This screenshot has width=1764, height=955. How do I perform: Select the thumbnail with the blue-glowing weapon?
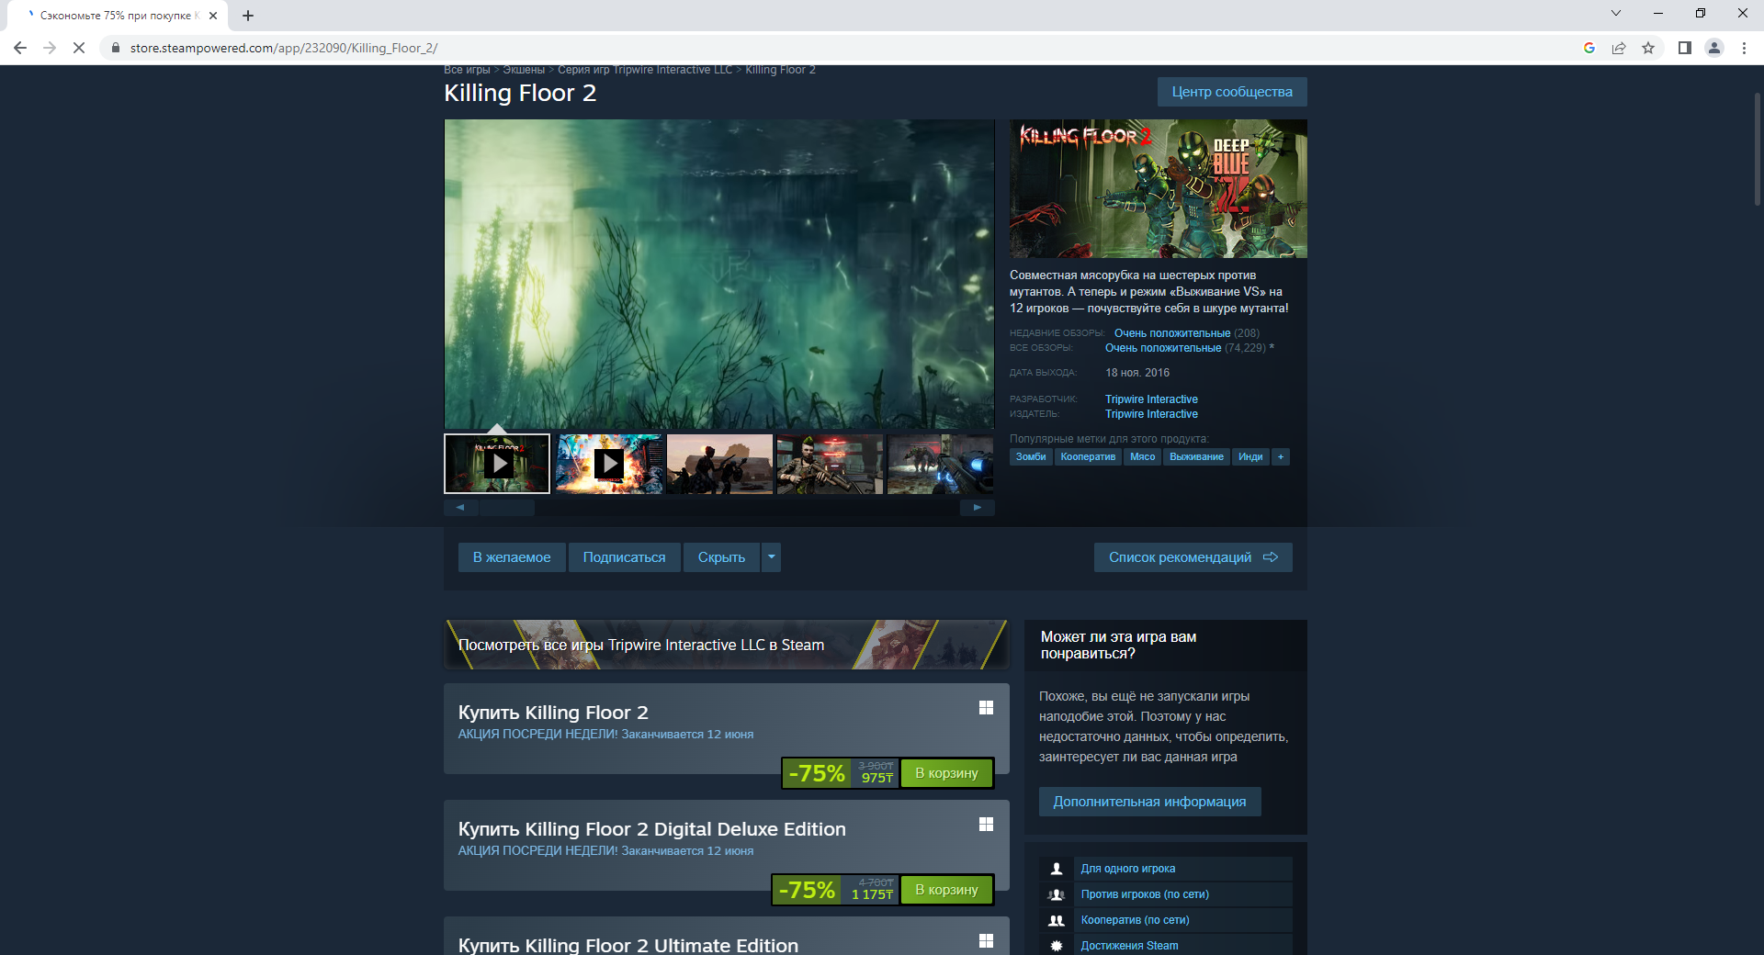(941, 464)
